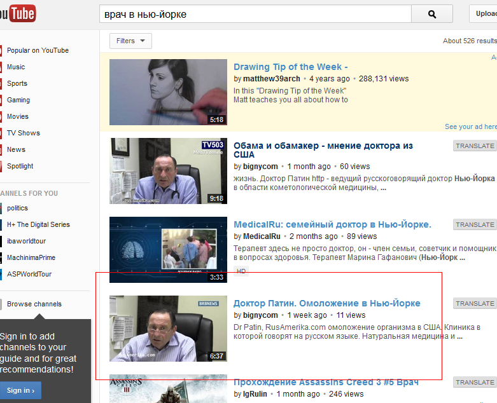Click the HD badge under MedicalRu video
Screen dimensions: 497x403
tap(241, 271)
